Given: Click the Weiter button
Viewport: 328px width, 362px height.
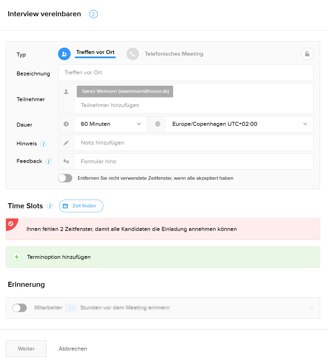Looking at the screenshot, I should point(26,349).
